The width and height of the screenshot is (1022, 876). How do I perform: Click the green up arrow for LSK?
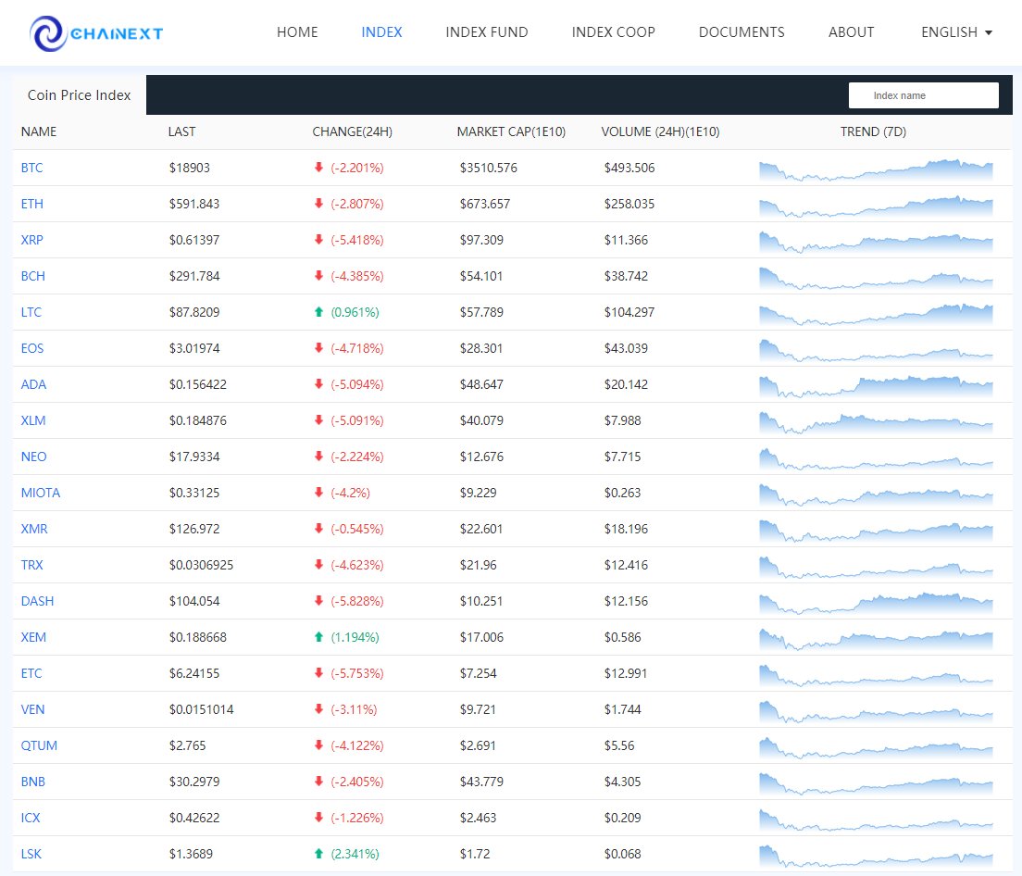pos(318,854)
